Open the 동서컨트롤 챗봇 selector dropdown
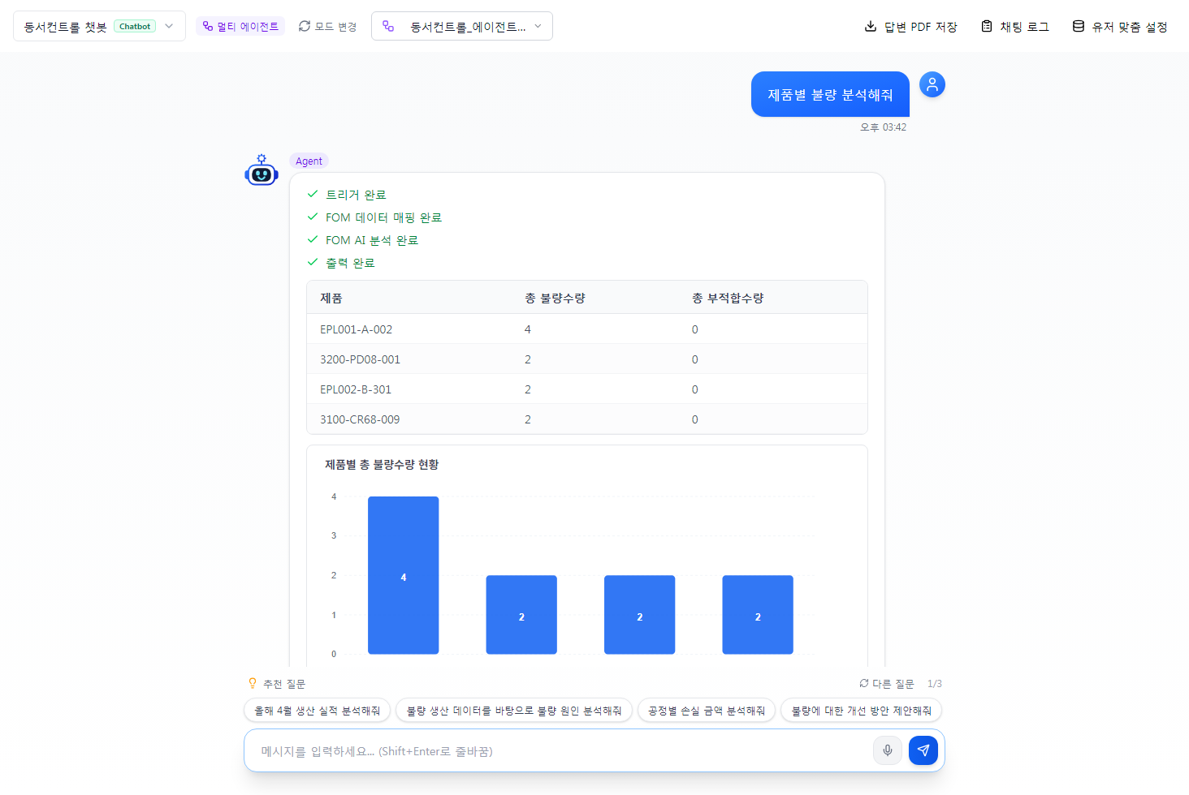 [99, 26]
